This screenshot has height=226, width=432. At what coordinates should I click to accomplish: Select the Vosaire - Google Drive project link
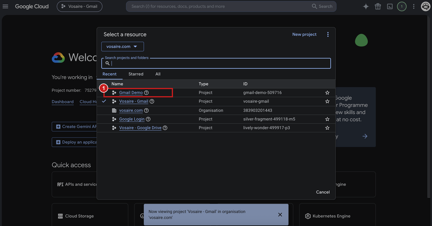(x=140, y=128)
